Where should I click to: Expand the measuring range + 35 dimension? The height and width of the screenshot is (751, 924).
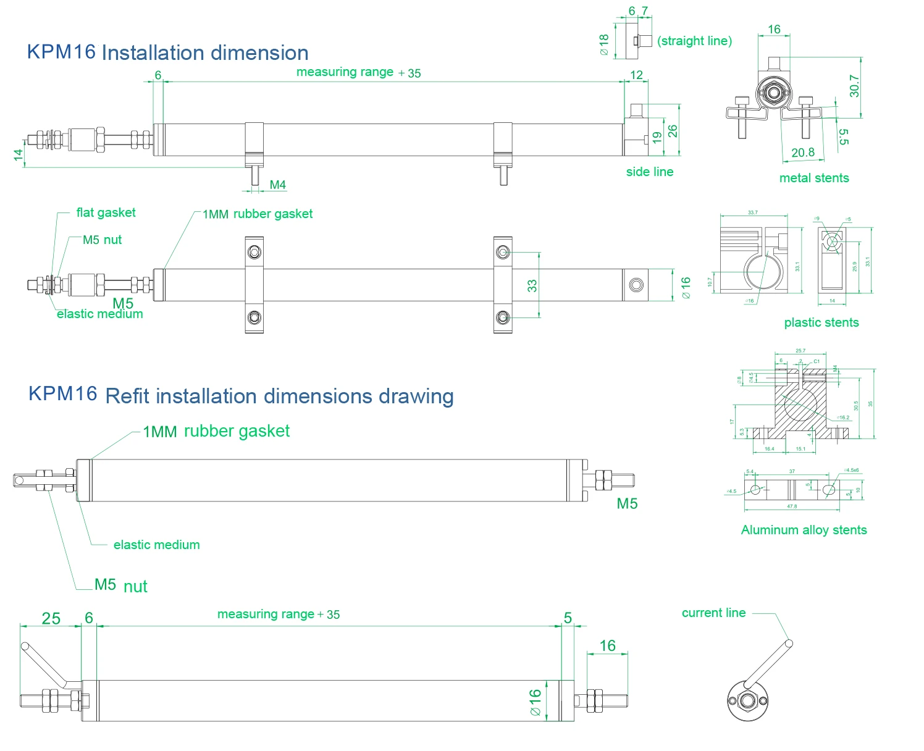[x=358, y=72]
